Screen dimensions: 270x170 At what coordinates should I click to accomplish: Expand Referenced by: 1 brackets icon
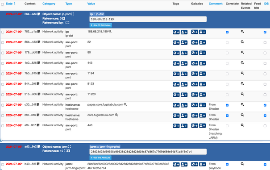(68, 23)
